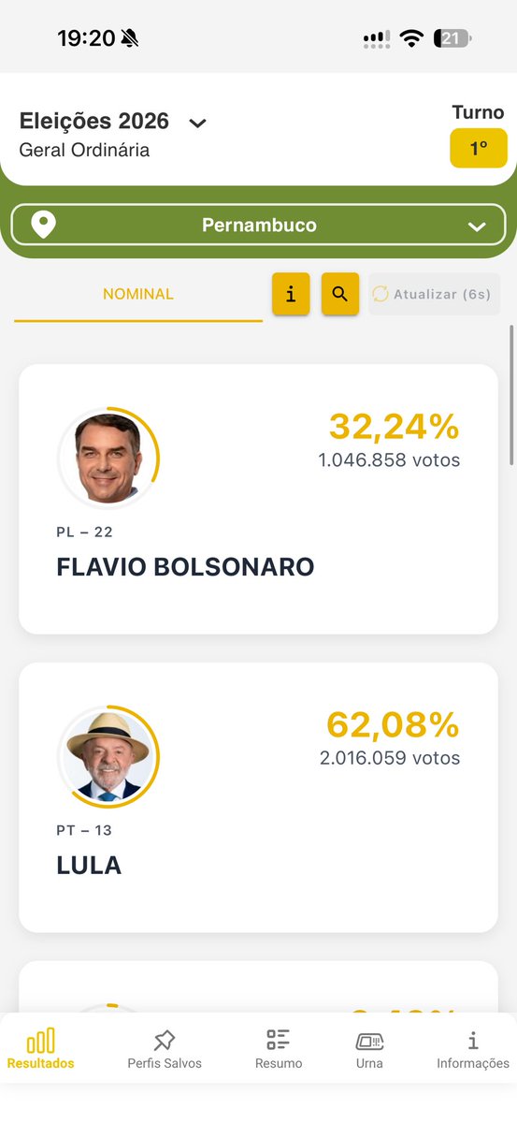Tap the yellow info icon button
This screenshot has height=1123, width=517.
(291, 294)
